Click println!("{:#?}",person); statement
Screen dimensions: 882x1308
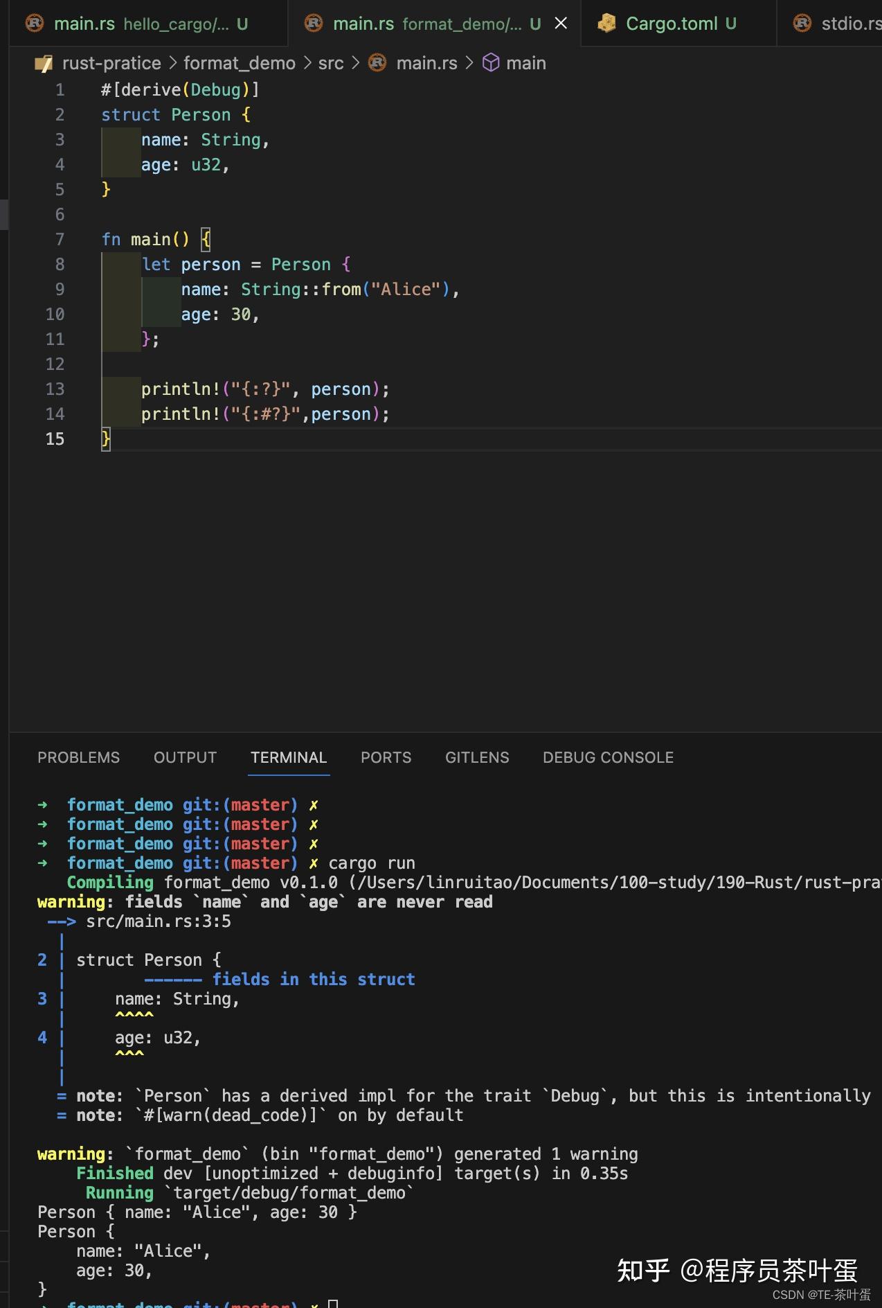coord(265,414)
